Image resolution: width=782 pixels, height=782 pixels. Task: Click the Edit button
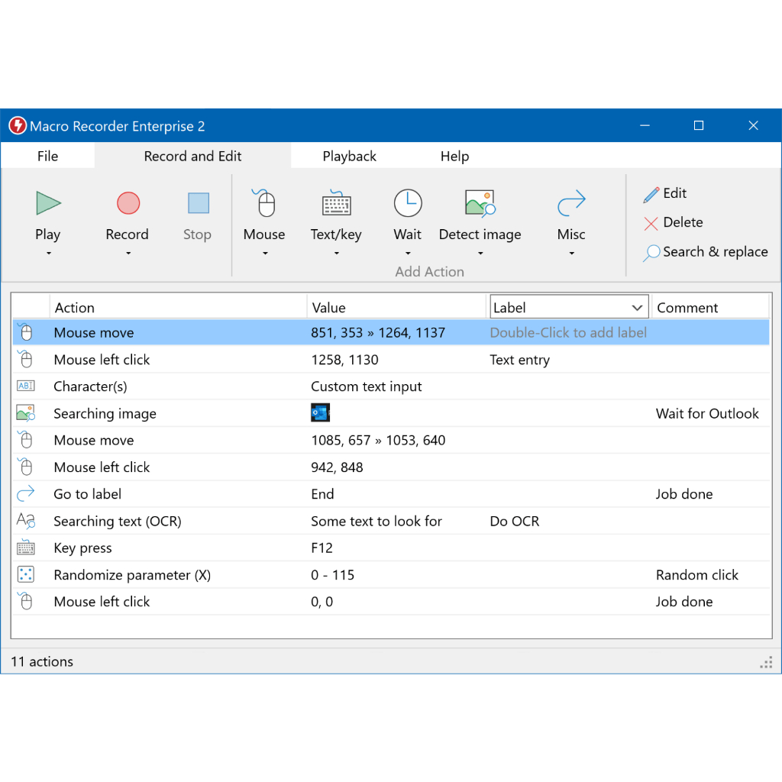(x=665, y=194)
